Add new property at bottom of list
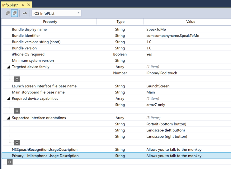Viewport: 231px width, 169px height. click(10, 162)
